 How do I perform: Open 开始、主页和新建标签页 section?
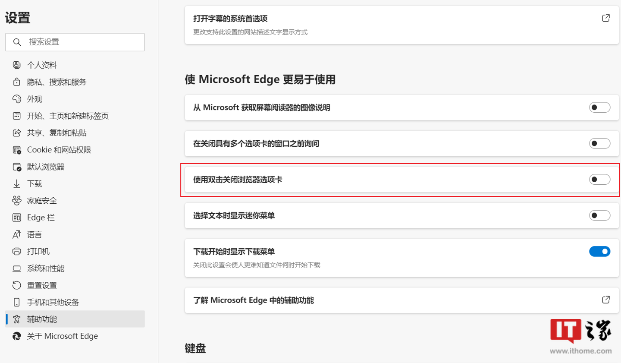tap(75, 116)
